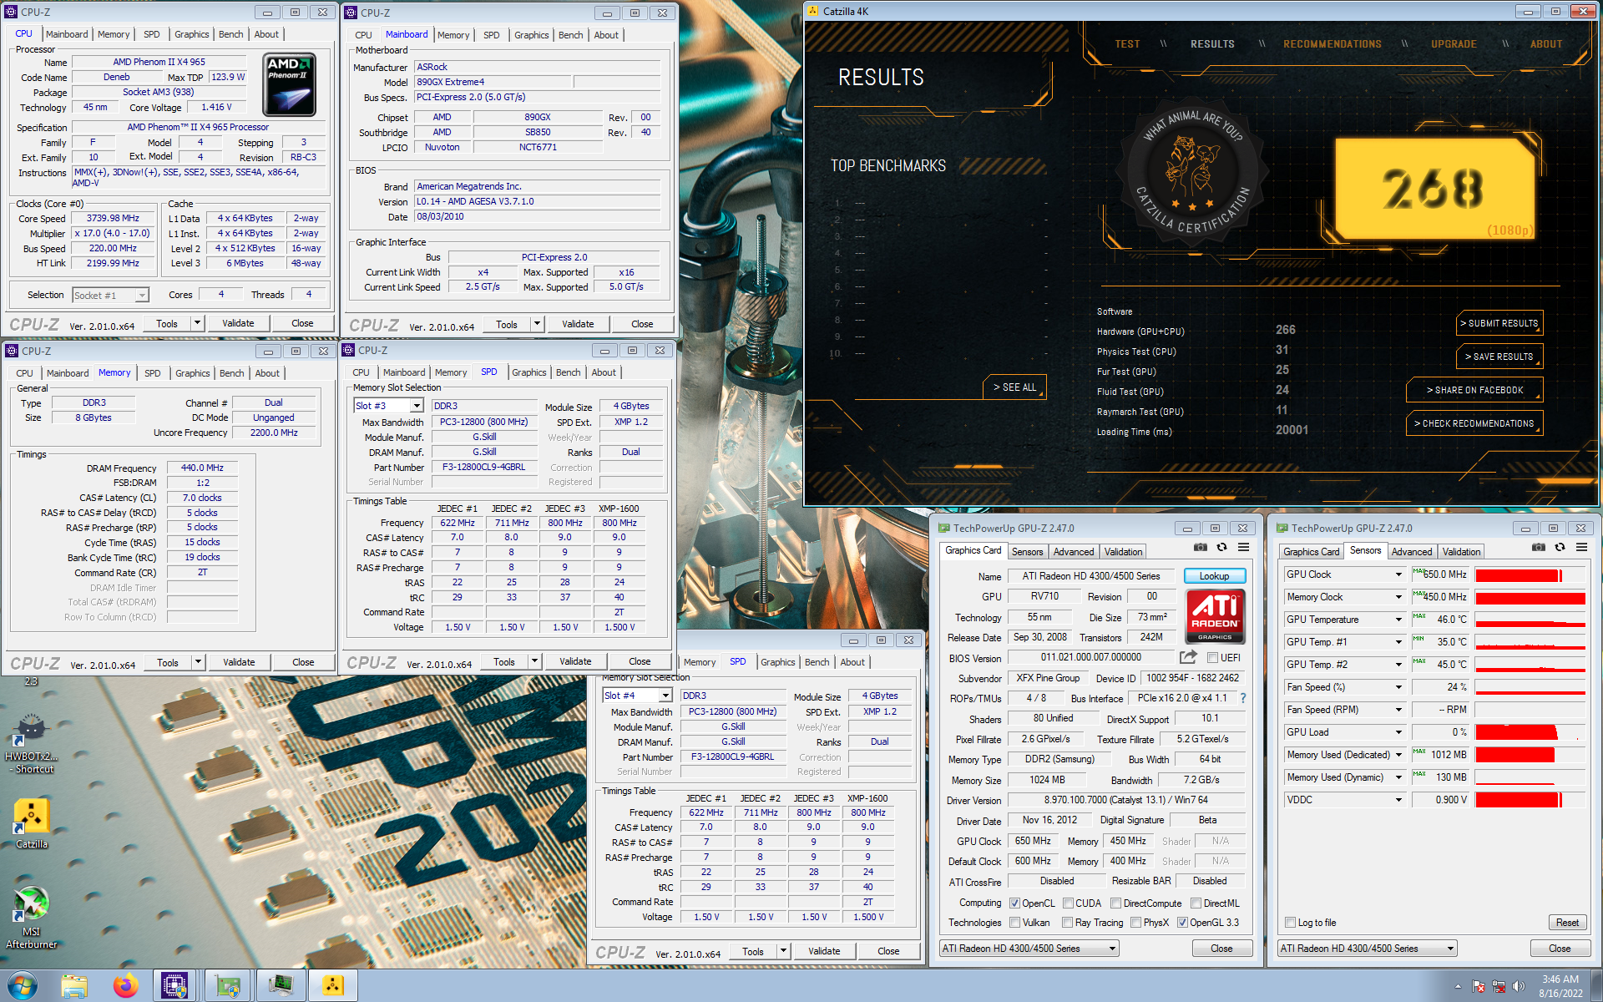Expand VDDC sensor dropdown

coord(1398,800)
